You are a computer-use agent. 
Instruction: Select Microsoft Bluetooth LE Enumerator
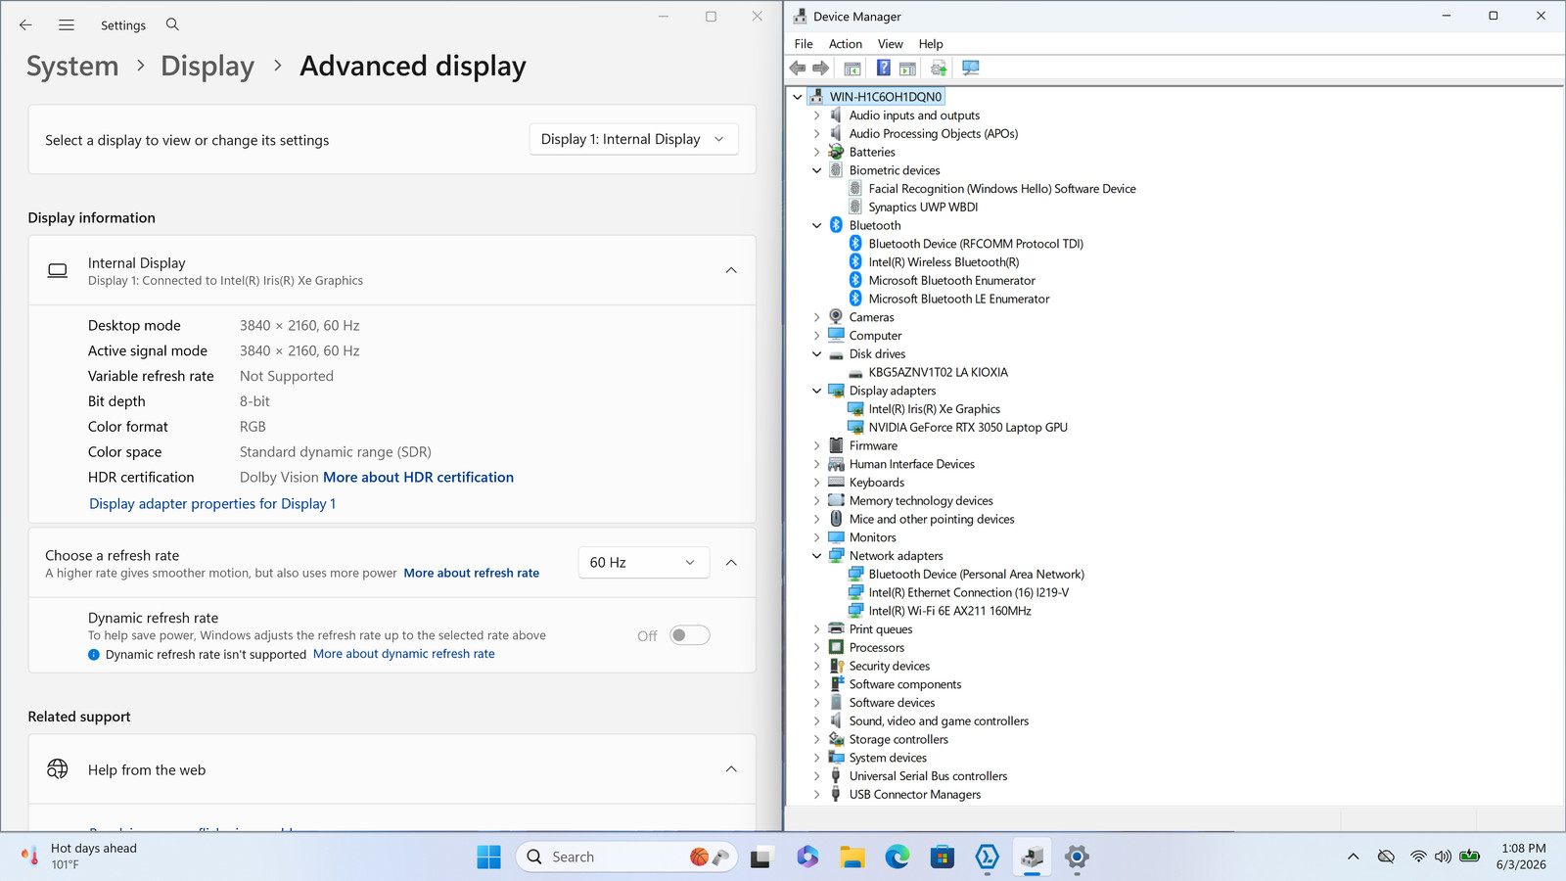point(959,300)
